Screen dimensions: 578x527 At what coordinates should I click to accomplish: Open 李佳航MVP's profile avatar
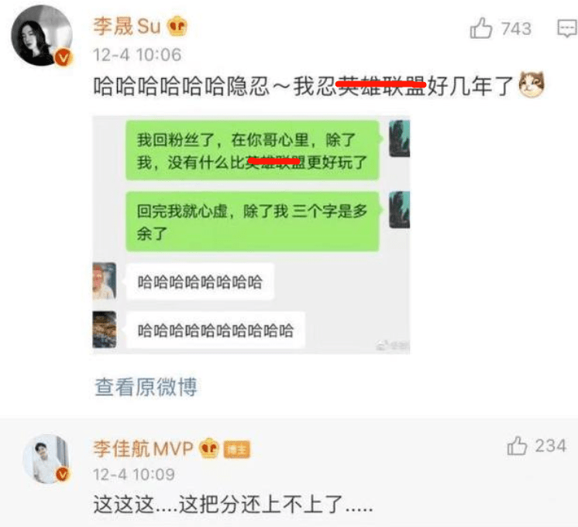[46, 458]
